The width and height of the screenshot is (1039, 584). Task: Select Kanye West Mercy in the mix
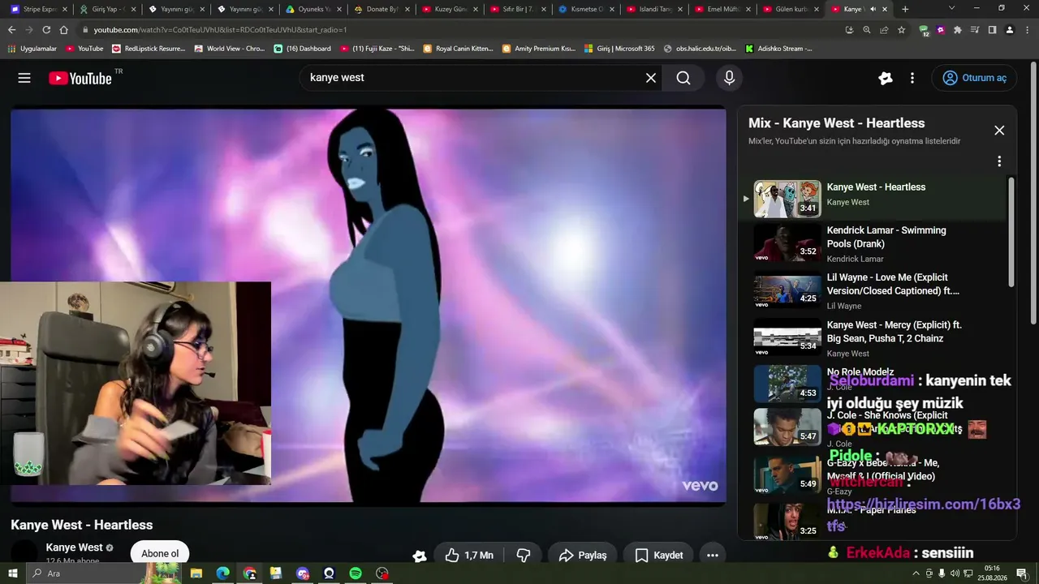(x=873, y=338)
